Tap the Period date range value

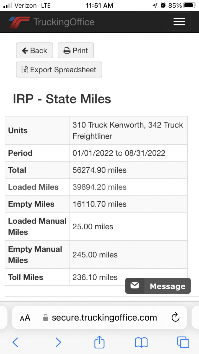119,153
